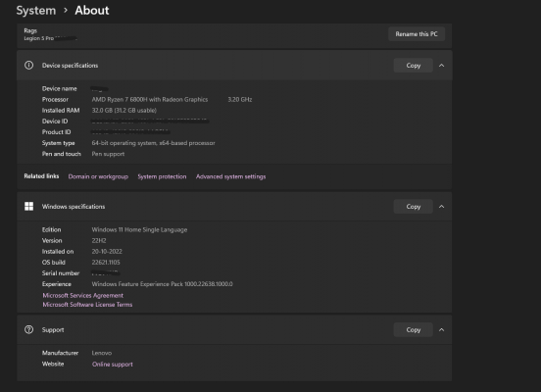
Task: Open the Domain or workgroup link
Action: point(98,176)
